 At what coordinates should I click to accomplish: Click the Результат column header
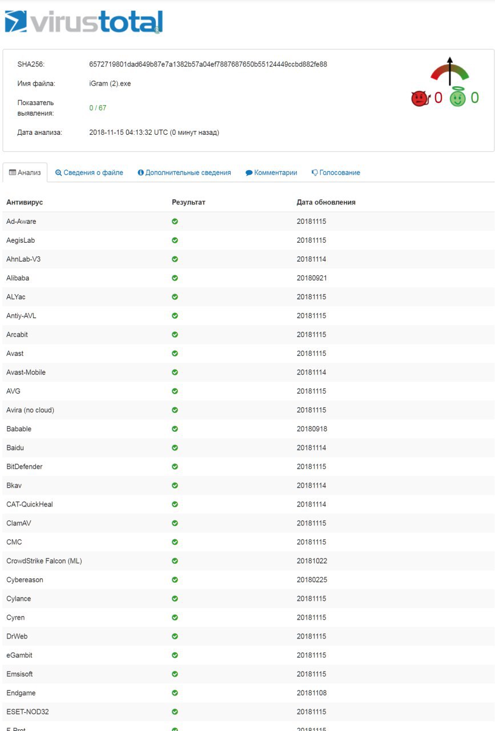click(188, 202)
